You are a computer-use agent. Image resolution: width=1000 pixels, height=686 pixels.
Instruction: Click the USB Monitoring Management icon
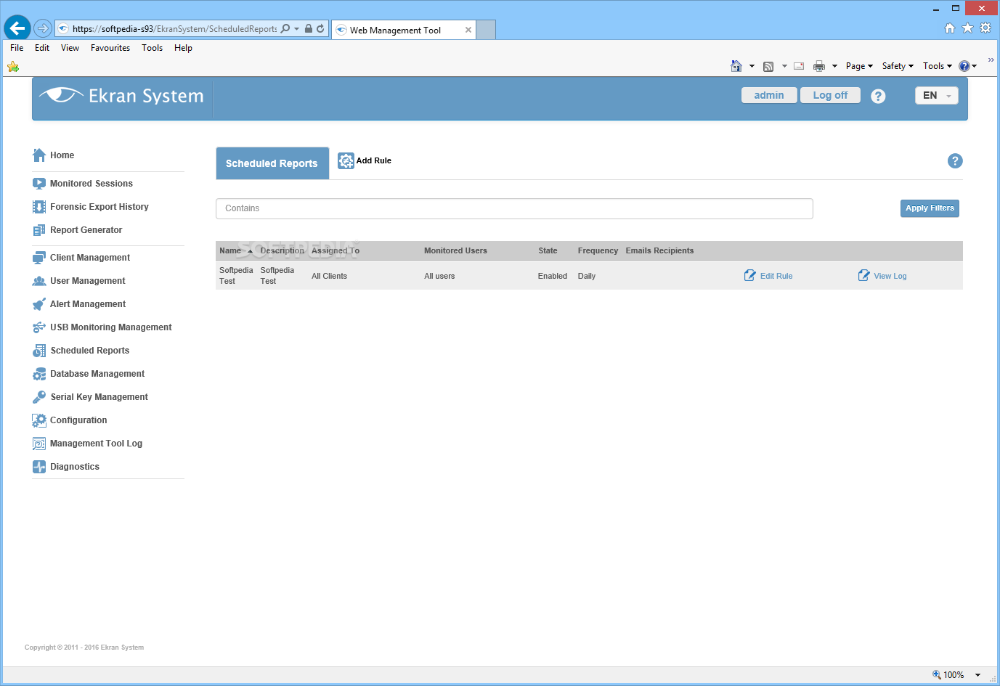(x=39, y=327)
